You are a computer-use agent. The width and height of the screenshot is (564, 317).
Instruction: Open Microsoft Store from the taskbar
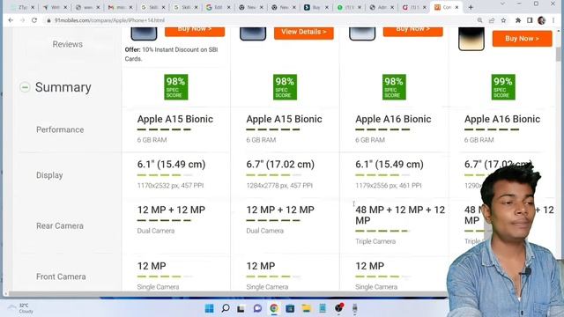coord(290,308)
